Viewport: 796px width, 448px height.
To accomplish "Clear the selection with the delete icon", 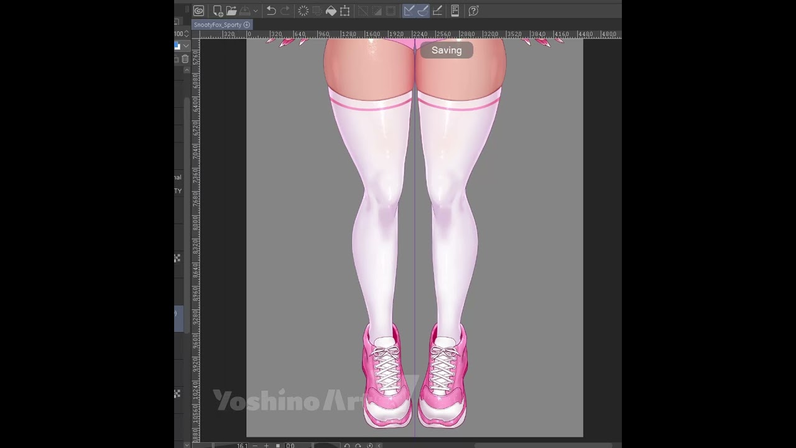I will click(x=303, y=11).
